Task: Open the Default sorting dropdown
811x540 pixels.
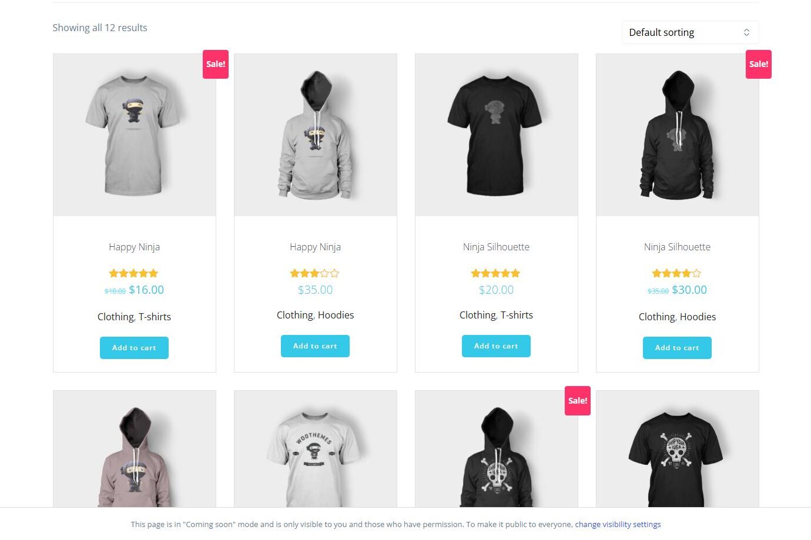Action: tap(690, 32)
